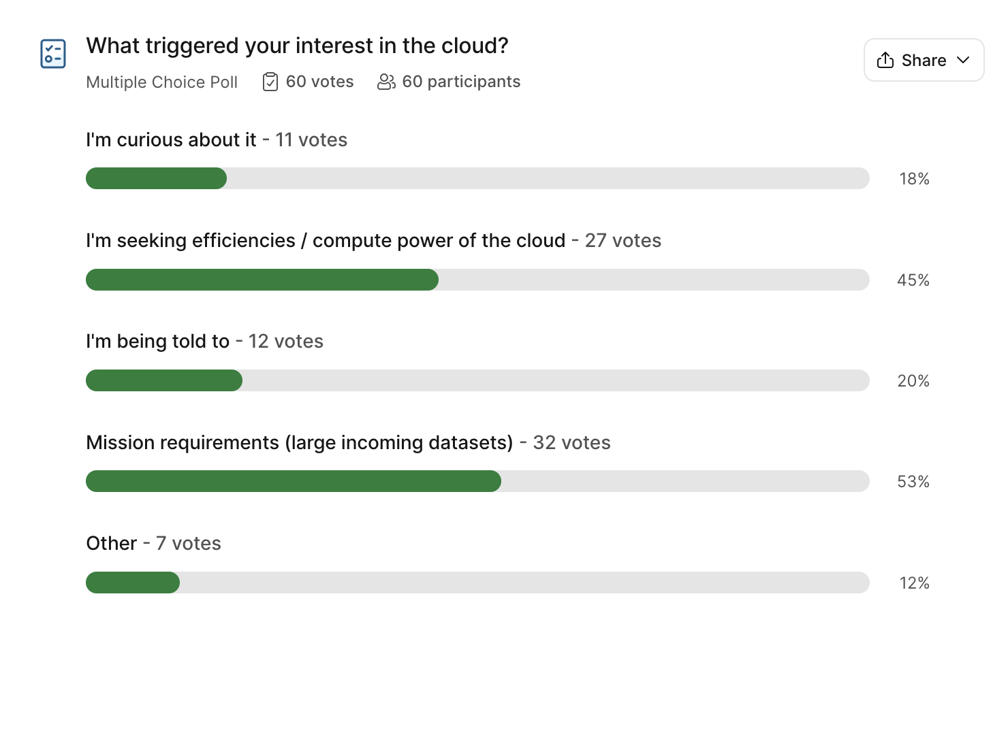Click the "60 participants" count text
Image resolution: width=1008 pixels, height=754 pixels.
click(461, 82)
